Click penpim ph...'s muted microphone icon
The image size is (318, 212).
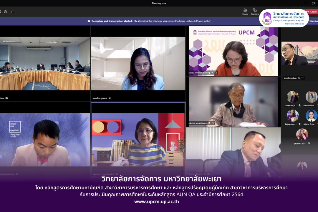point(309,143)
